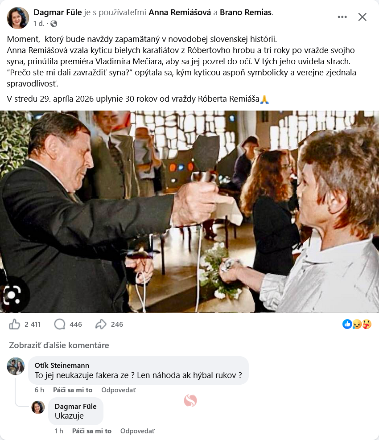Open the post's main photo
Viewport: 379px width, 440px height.
(x=189, y=212)
